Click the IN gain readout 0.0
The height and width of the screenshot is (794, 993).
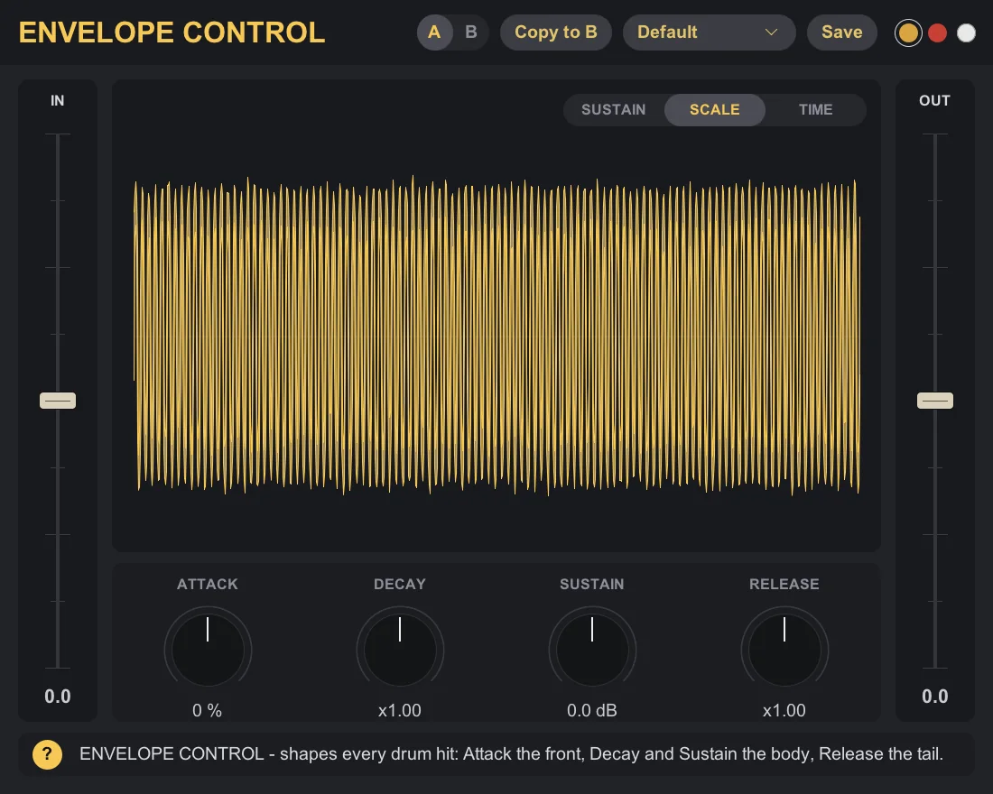tap(58, 697)
